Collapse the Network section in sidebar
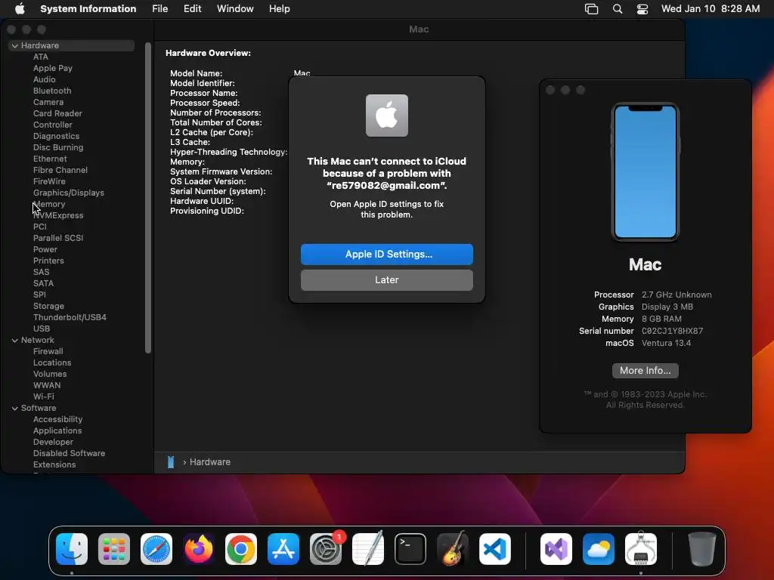Viewport: 774px width, 580px height. click(x=15, y=341)
